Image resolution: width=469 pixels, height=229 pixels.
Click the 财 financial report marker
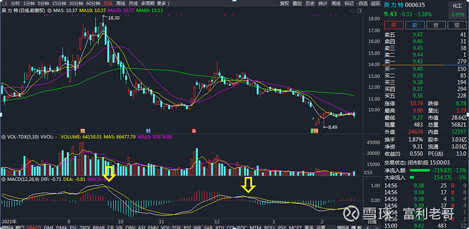click(x=148, y=131)
